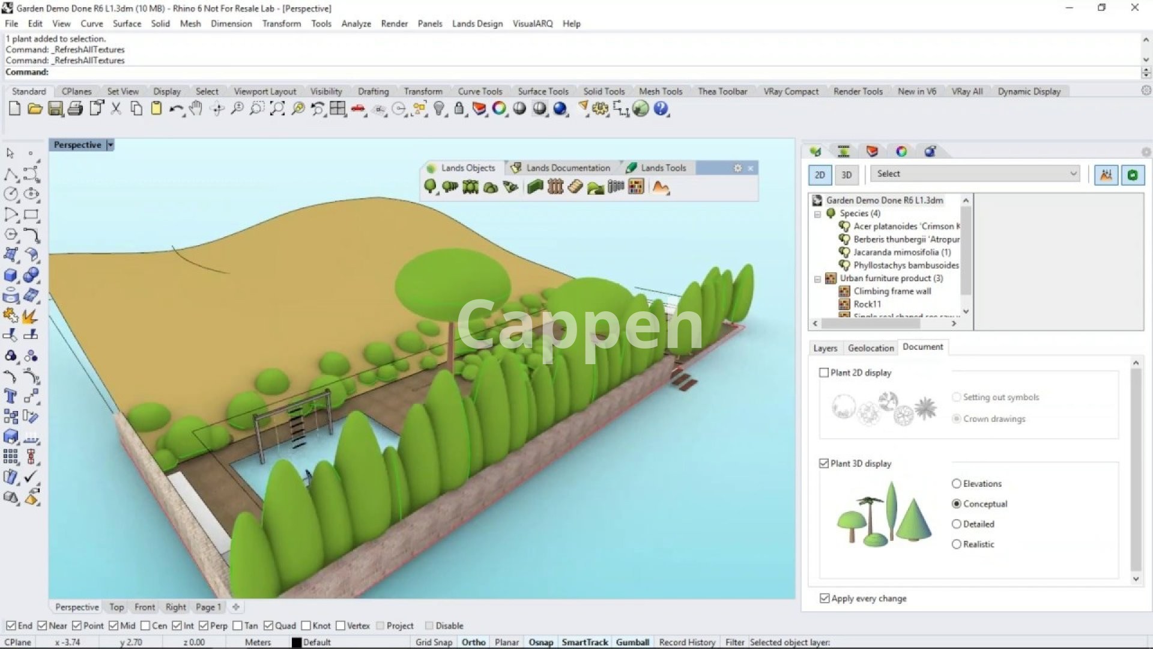
Task: Click the Terrain icon in Lands toolbar
Action: [x=661, y=187]
